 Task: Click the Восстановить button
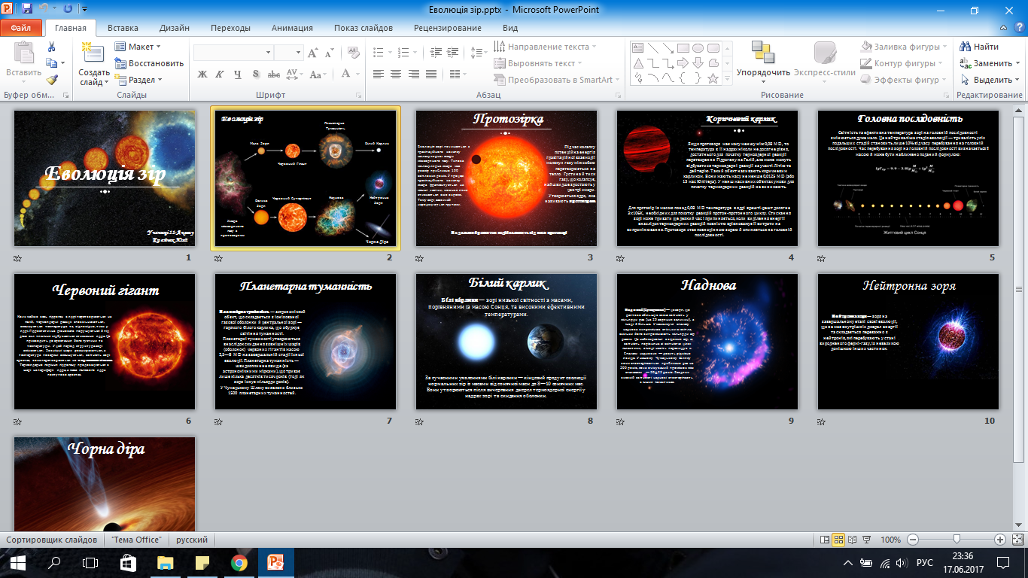pos(149,63)
